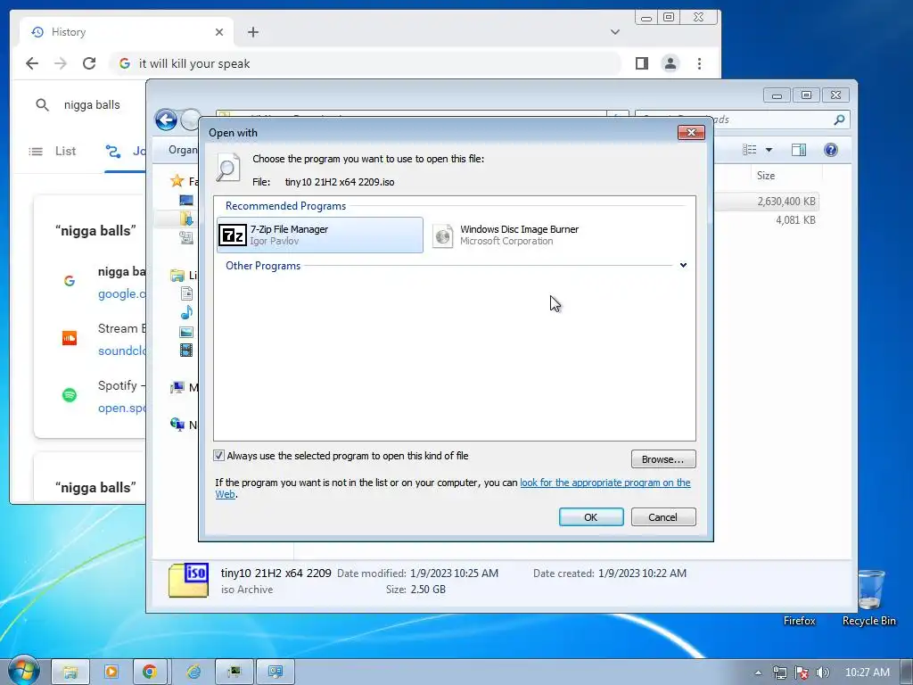The image size is (913, 685).
Task: Switch to Chrome in taskbar
Action: pos(150,672)
